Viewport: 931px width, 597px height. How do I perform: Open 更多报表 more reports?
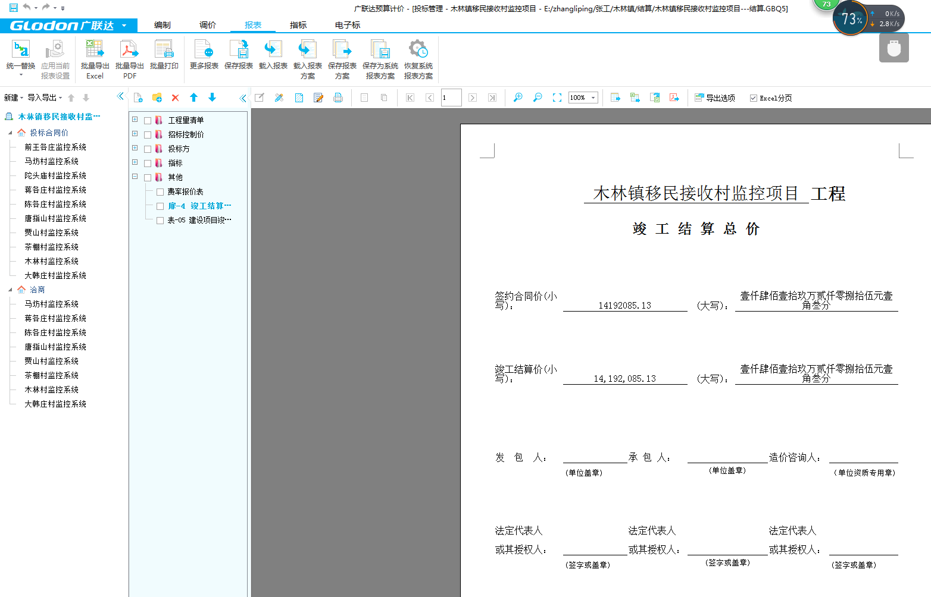click(204, 55)
